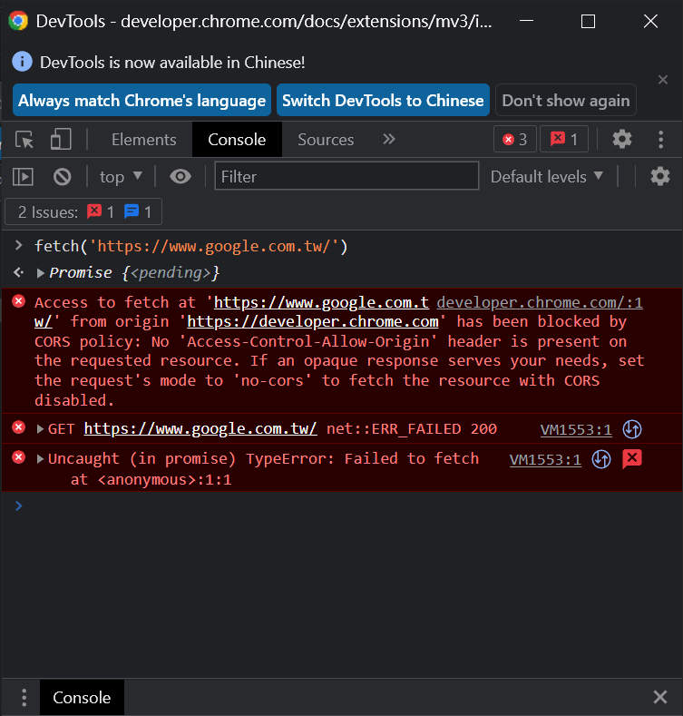Follow the google.com.tw link in CORS error
Image resolution: width=683 pixels, height=716 pixels.
321,302
